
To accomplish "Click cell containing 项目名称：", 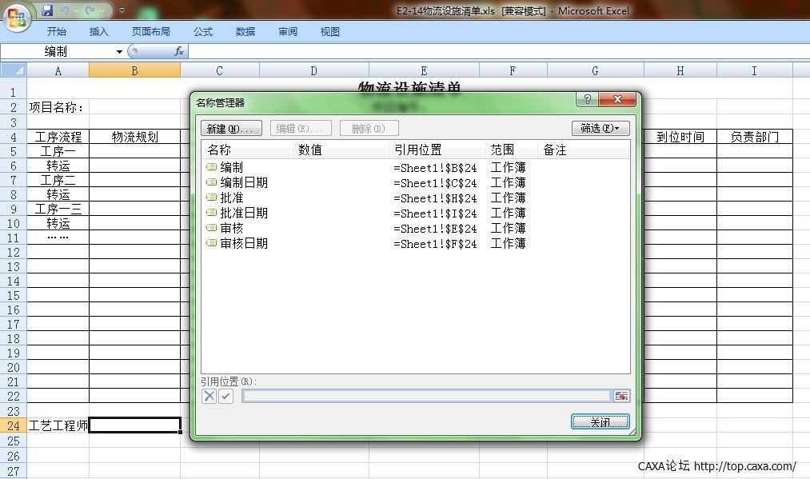I will coord(58,107).
